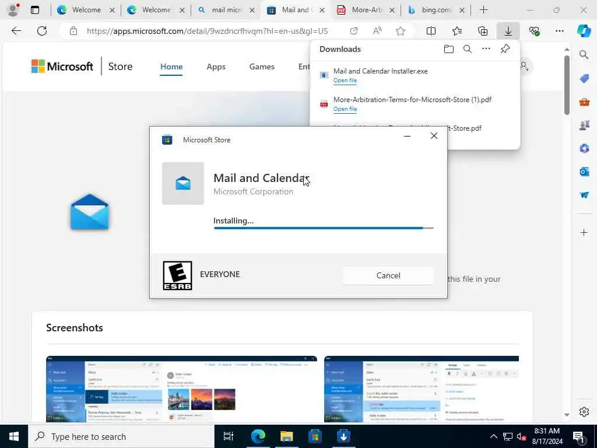The height and width of the screenshot is (448, 597).
Task: Switch to the first Welcome tab
Action: (x=86, y=10)
